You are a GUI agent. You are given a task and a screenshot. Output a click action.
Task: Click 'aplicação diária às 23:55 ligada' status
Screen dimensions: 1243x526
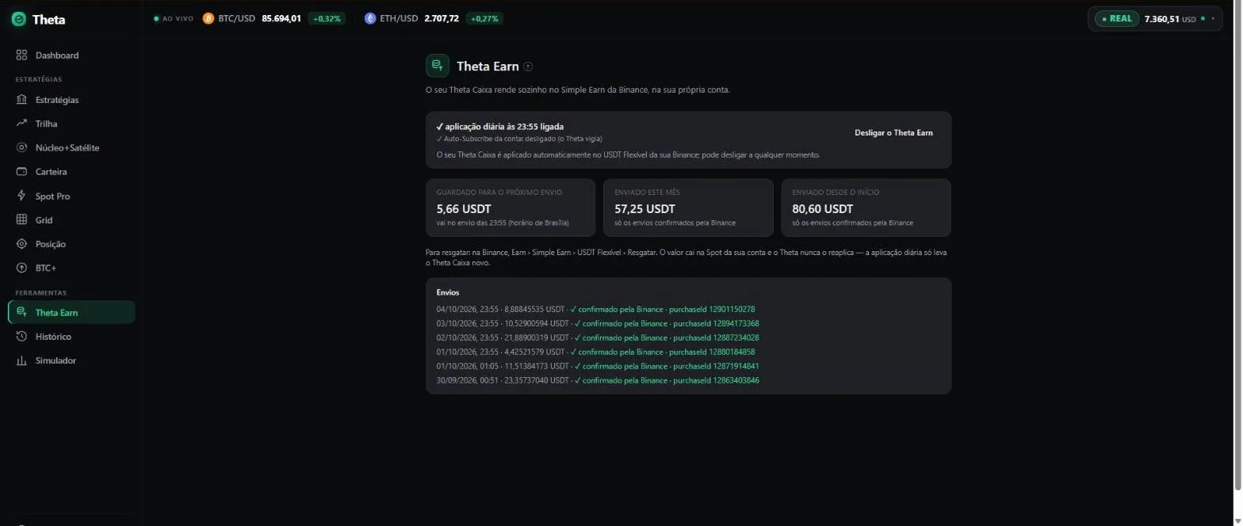tap(500, 127)
